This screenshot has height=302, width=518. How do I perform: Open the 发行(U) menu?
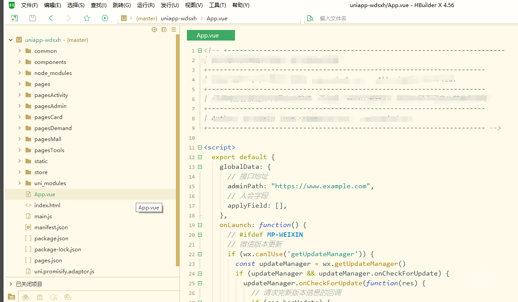(x=170, y=5)
